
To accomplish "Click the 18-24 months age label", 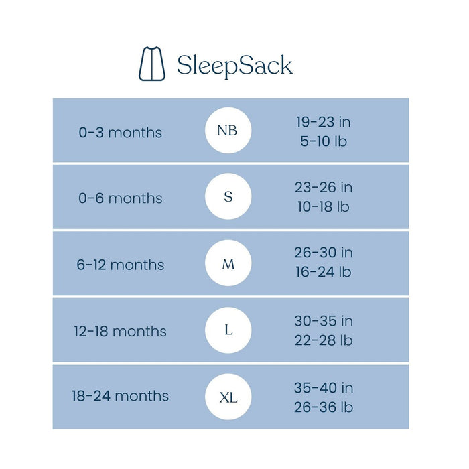I will [121, 396].
